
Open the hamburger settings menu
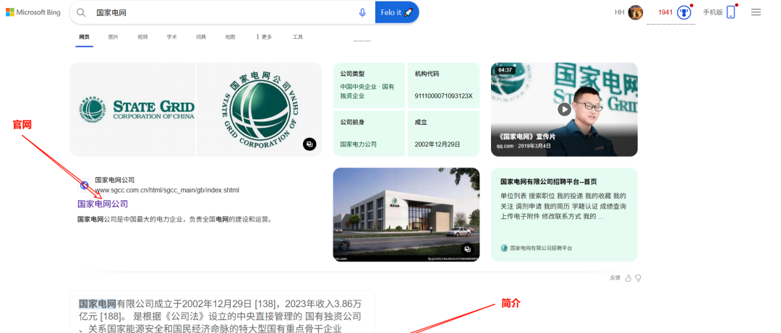click(x=756, y=12)
